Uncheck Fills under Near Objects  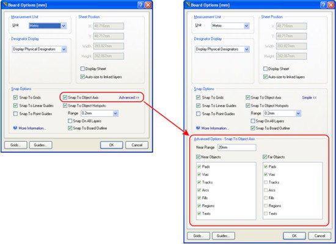[x=199, y=198]
